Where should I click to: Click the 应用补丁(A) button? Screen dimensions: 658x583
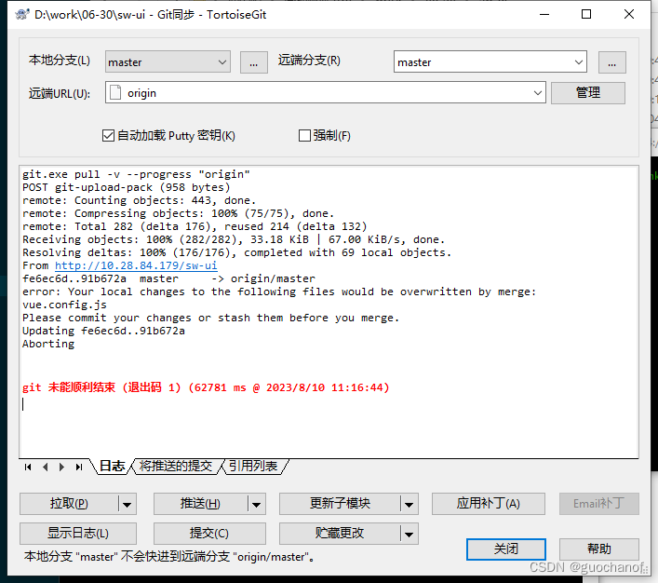tap(489, 504)
